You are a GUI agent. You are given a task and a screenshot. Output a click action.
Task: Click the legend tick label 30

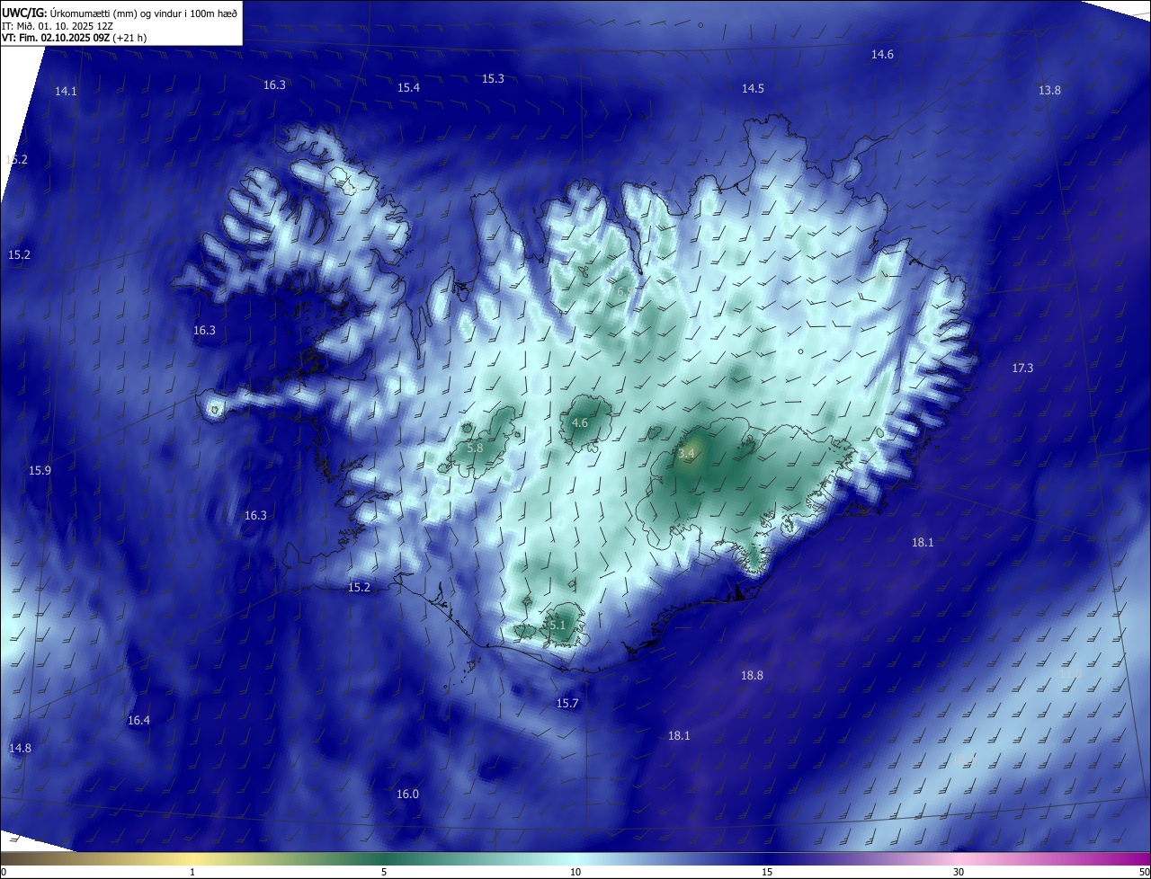tap(959, 872)
